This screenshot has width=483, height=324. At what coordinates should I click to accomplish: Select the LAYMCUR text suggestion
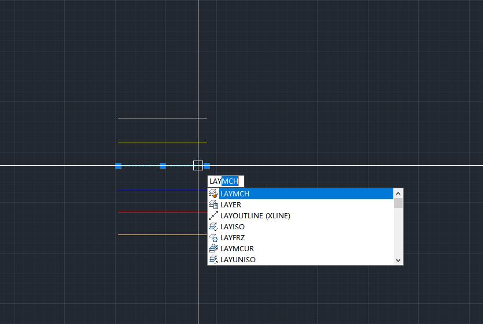pyautogui.click(x=237, y=249)
